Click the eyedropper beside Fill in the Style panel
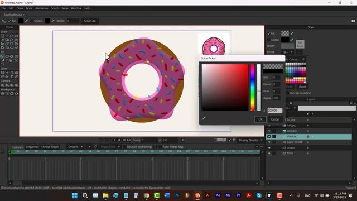The image size is (357, 201). click(x=292, y=33)
